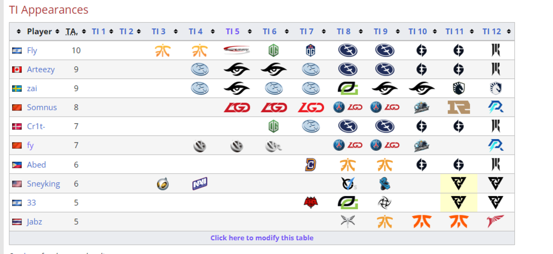
Task: Open Sneyking's player page link
Action: tap(43, 184)
